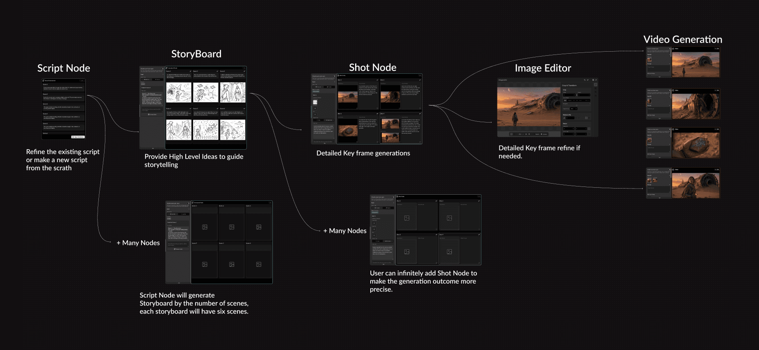Toggle Scene 1 checkmark in top StoryBoard node
The width and height of the screenshot is (759, 350).
(190, 71)
